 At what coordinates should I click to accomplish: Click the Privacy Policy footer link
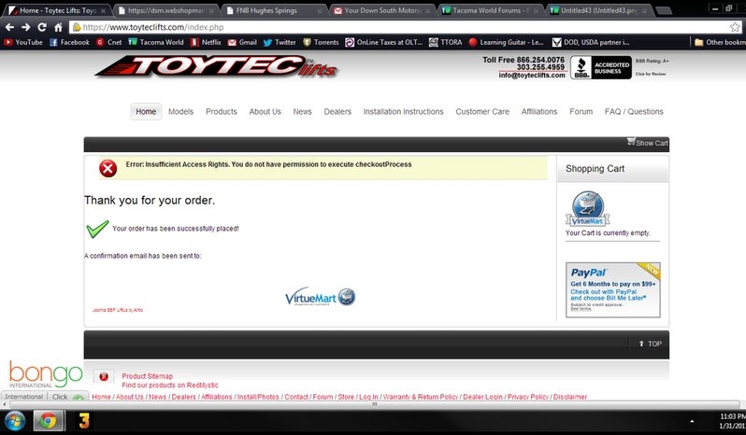pyautogui.click(x=528, y=397)
